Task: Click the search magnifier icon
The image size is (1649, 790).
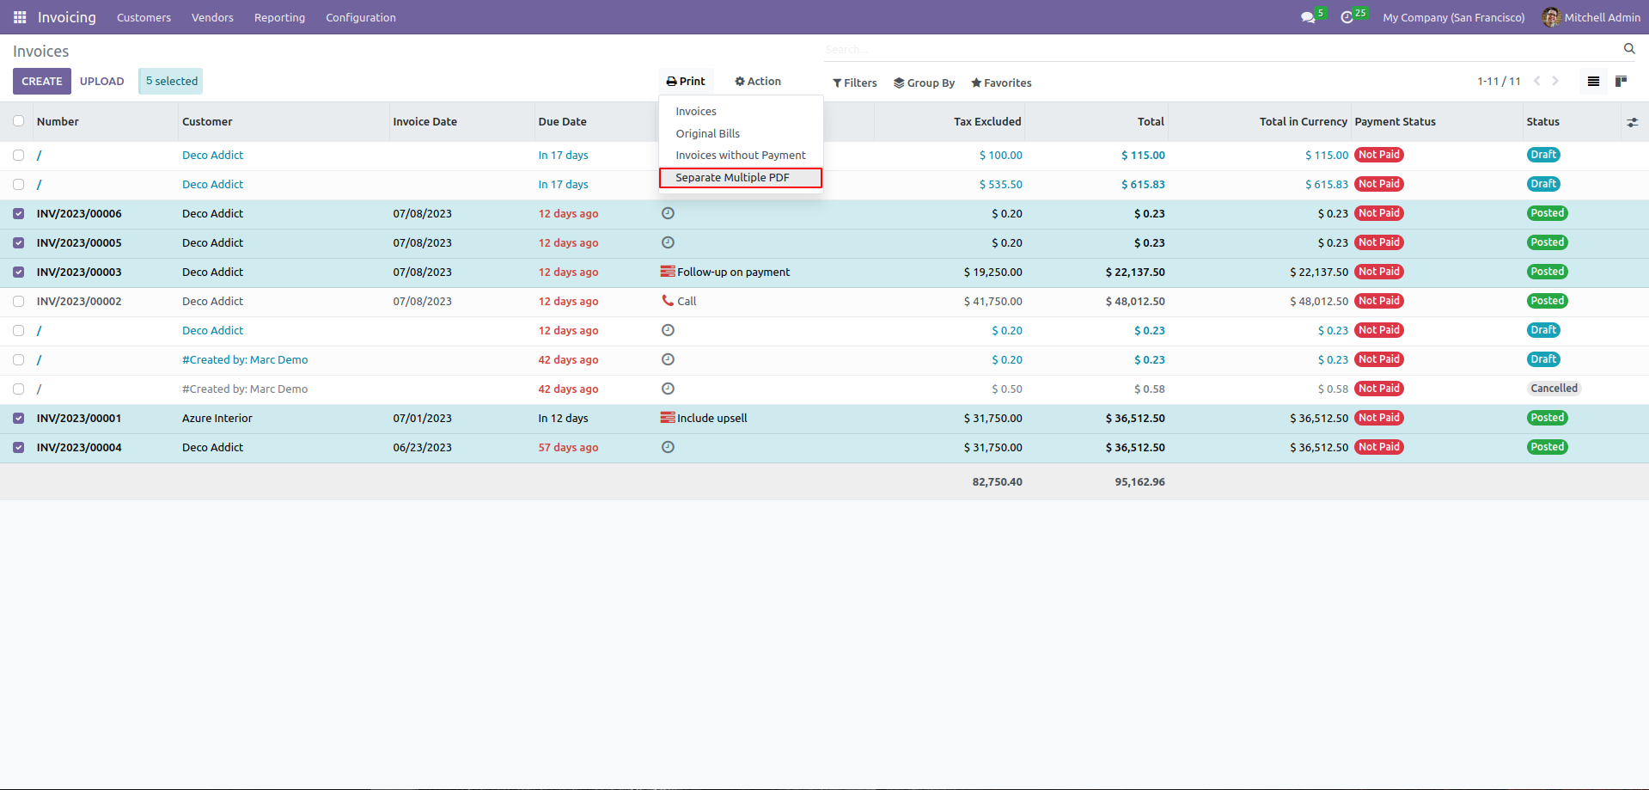Action: click(x=1629, y=49)
